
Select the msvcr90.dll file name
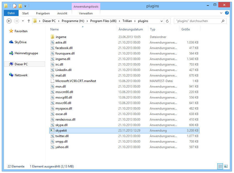(63, 103)
